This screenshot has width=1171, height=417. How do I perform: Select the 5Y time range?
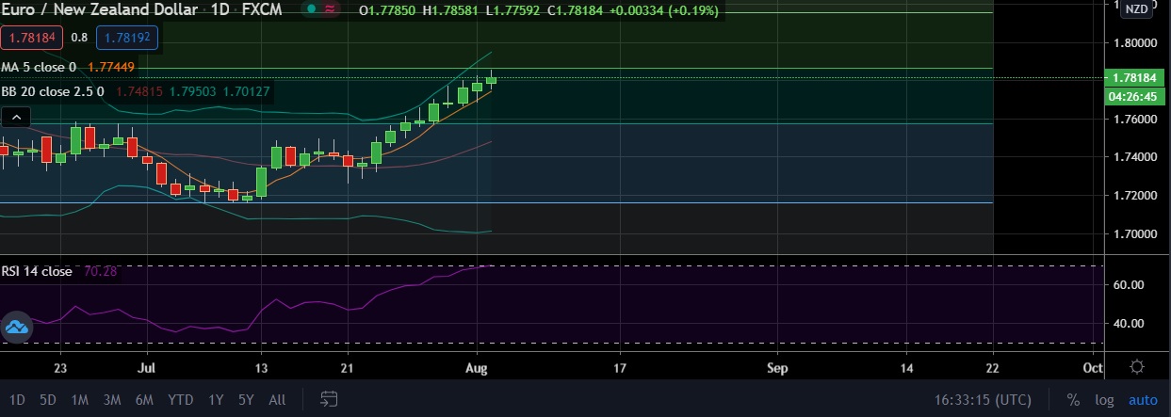coord(246,399)
